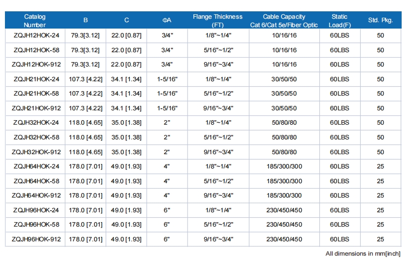
Task: Click the Catalog Number column header
Action: point(35,21)
